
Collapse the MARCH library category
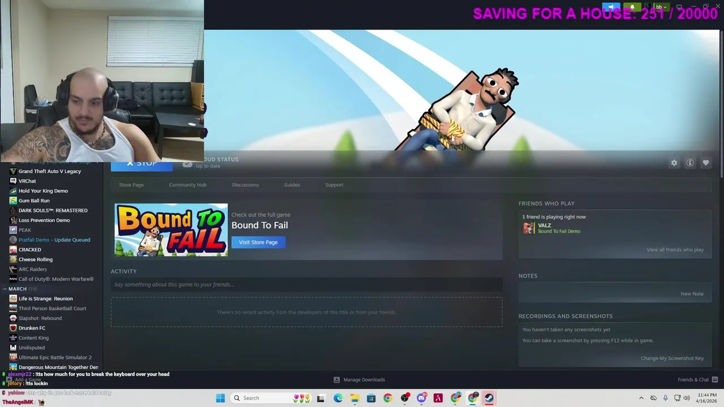[5, 289]
